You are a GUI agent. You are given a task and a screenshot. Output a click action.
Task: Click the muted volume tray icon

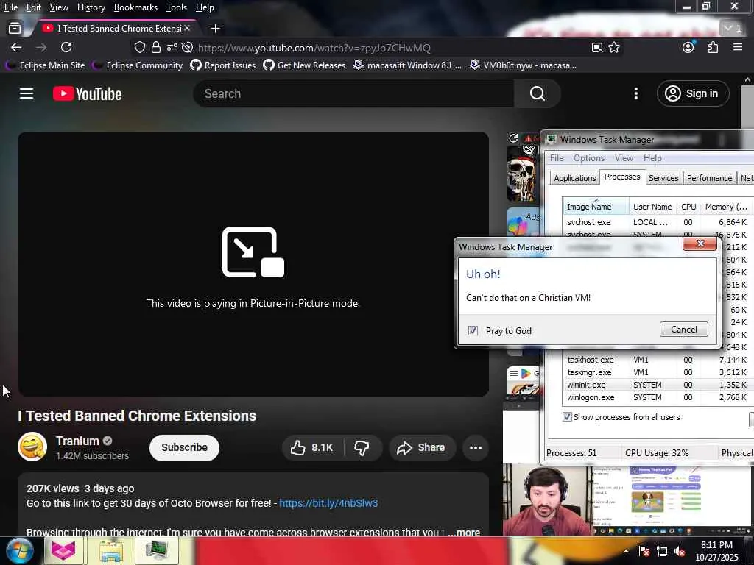click(680, 552)
